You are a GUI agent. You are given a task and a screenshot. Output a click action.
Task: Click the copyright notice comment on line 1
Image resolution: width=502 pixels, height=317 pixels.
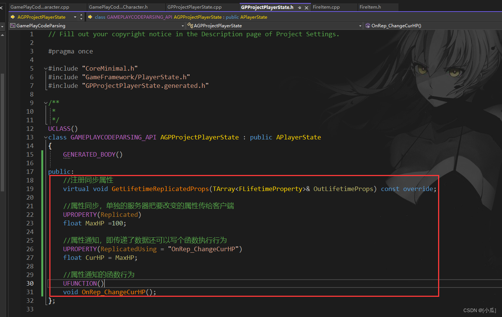[x=194, y=34]
